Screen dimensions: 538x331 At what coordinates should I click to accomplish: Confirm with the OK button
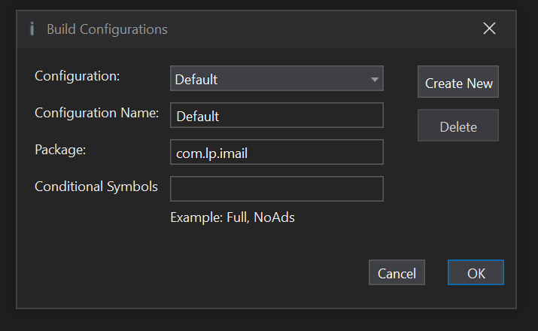tap(476, 273)
